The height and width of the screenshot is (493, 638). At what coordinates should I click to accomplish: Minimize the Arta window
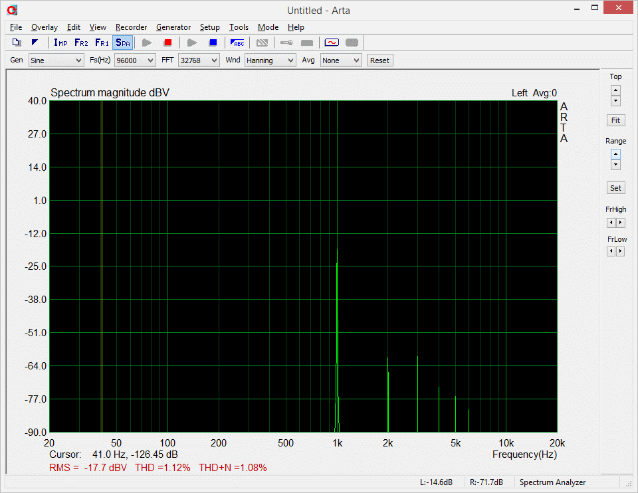point(577,8)
